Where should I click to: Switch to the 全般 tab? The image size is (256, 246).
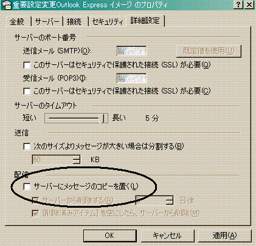[x=17, y=21]
